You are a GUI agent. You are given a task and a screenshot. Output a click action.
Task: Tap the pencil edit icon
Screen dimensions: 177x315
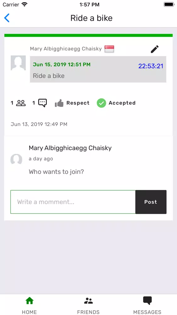155,49
